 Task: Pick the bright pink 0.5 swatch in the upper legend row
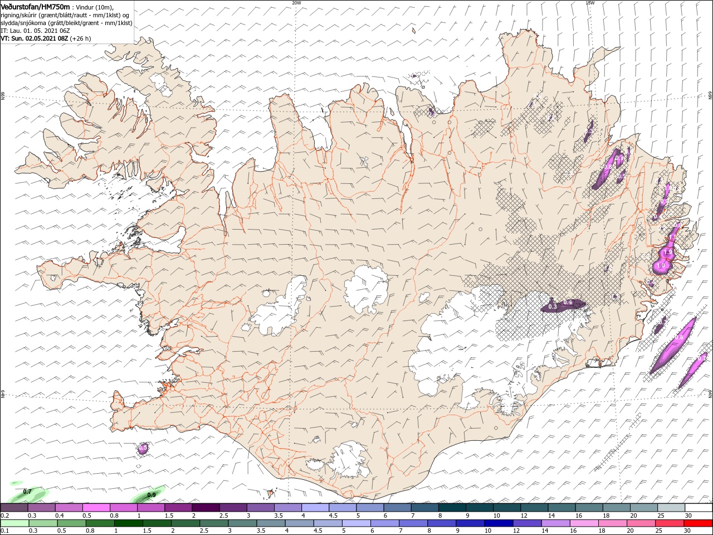click(96, 508)
